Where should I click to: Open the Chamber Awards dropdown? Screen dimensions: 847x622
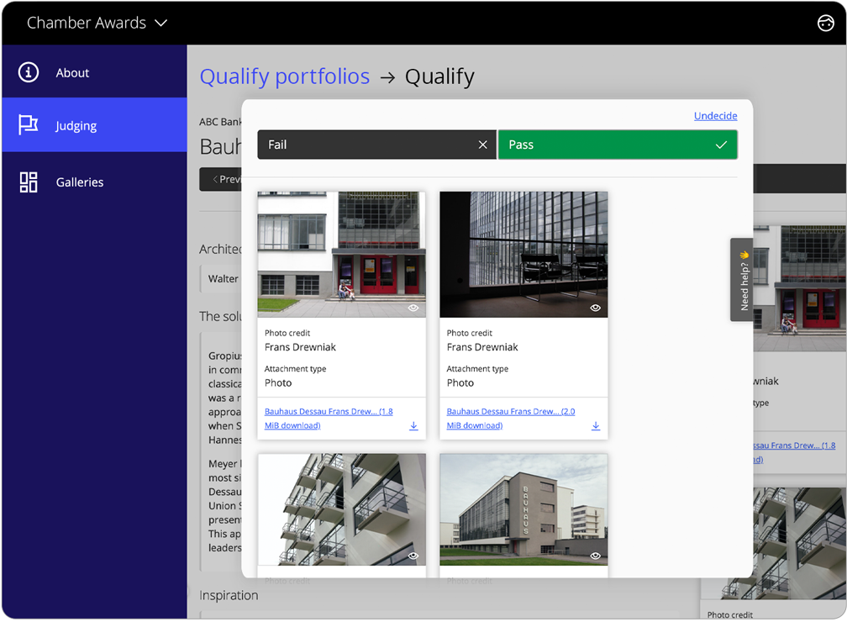pos(97,23)
